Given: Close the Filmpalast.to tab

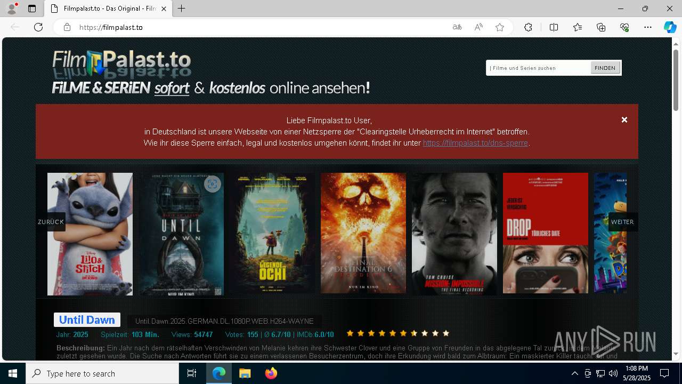Looking at the screenshot, I should [x=164, y=9].
